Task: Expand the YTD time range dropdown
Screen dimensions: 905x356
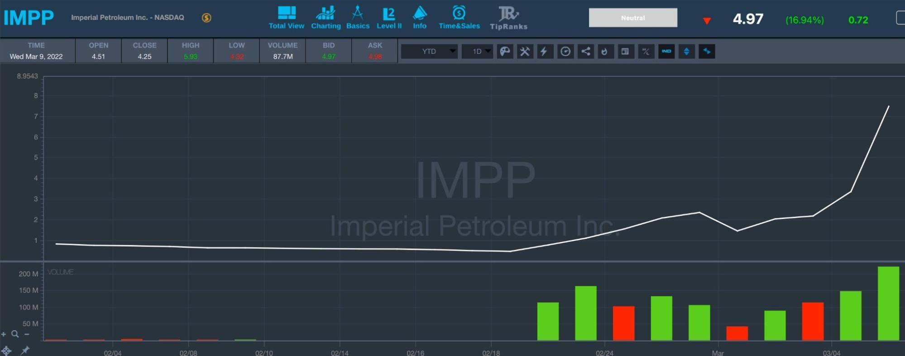Action: pyautogui.click(x=429, y=52)
